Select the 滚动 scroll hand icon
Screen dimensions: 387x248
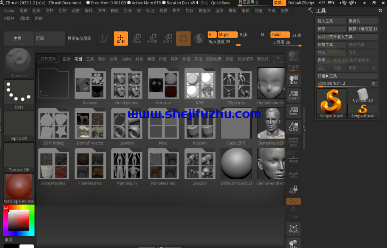pos(294,80)
